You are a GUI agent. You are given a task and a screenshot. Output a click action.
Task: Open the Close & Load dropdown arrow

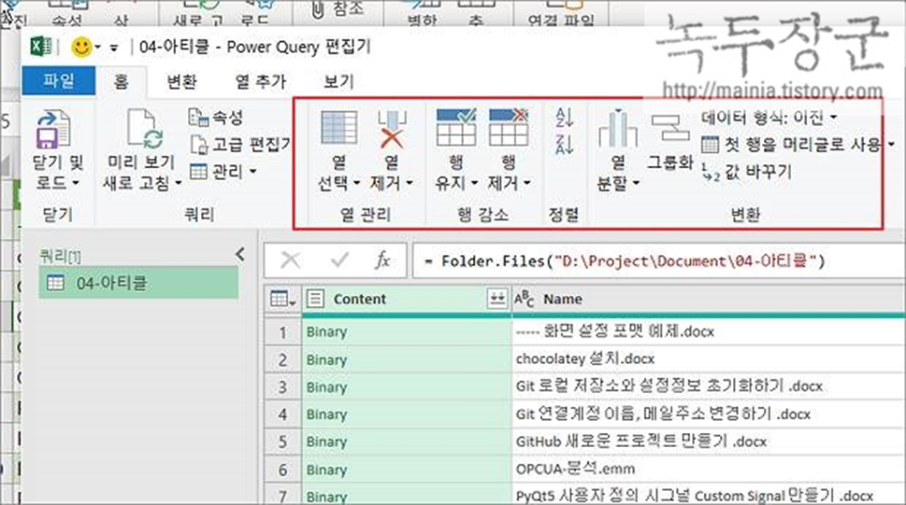pyautogui.click(x=75, y=184)
